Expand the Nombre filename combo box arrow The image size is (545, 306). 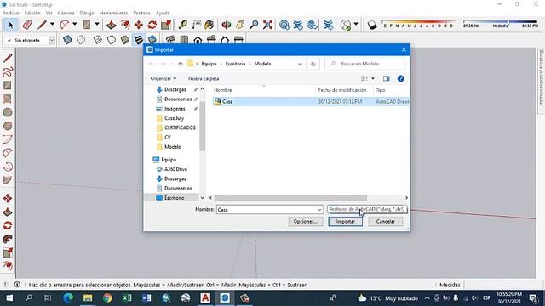point(319,210)
